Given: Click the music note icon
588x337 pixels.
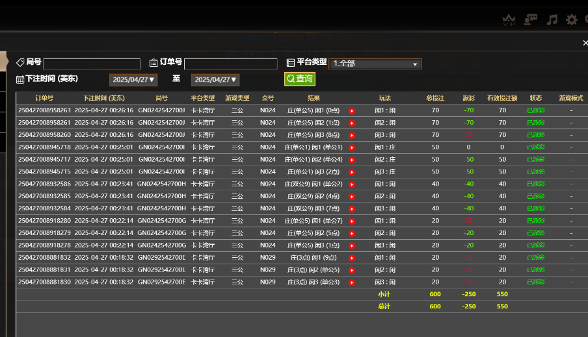Looking at the screenshot, I should pos(552,19).
